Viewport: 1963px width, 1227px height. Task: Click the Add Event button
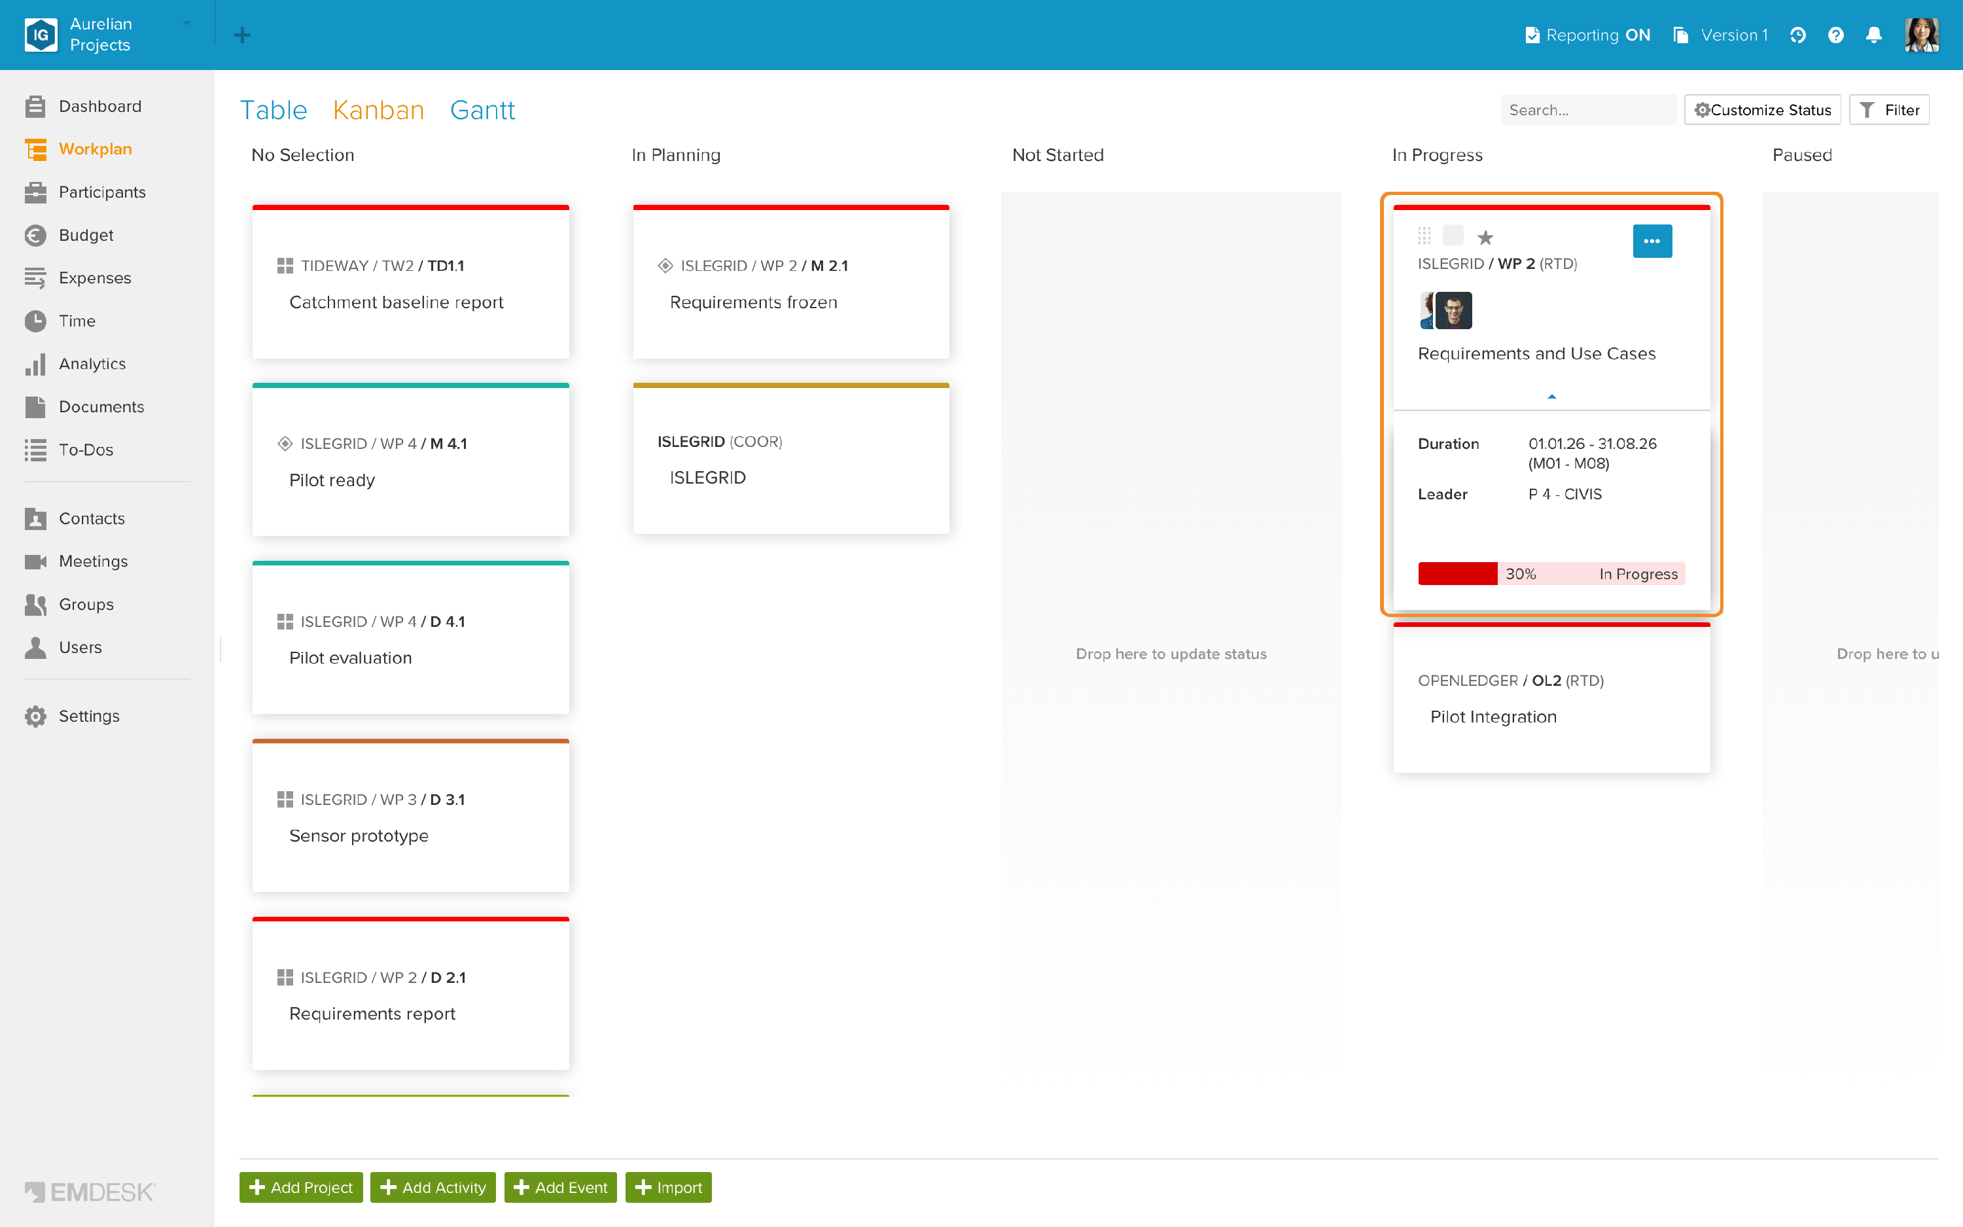coord(561,1187)
